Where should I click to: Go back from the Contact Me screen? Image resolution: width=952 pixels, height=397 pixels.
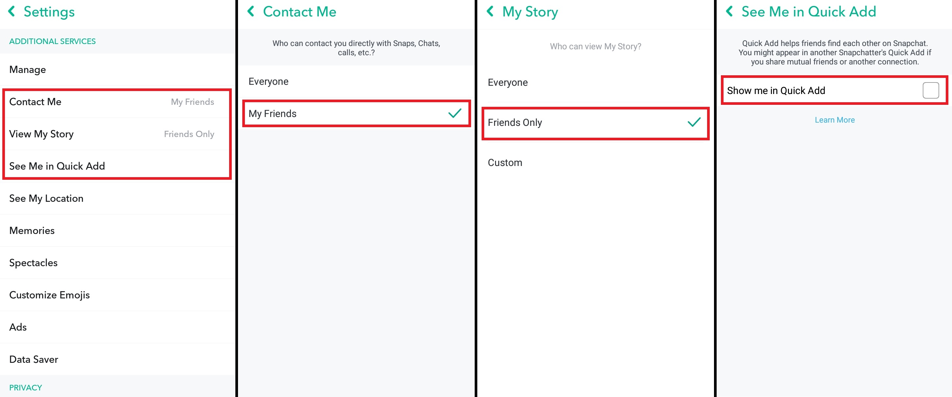click(x=251, y=12)
